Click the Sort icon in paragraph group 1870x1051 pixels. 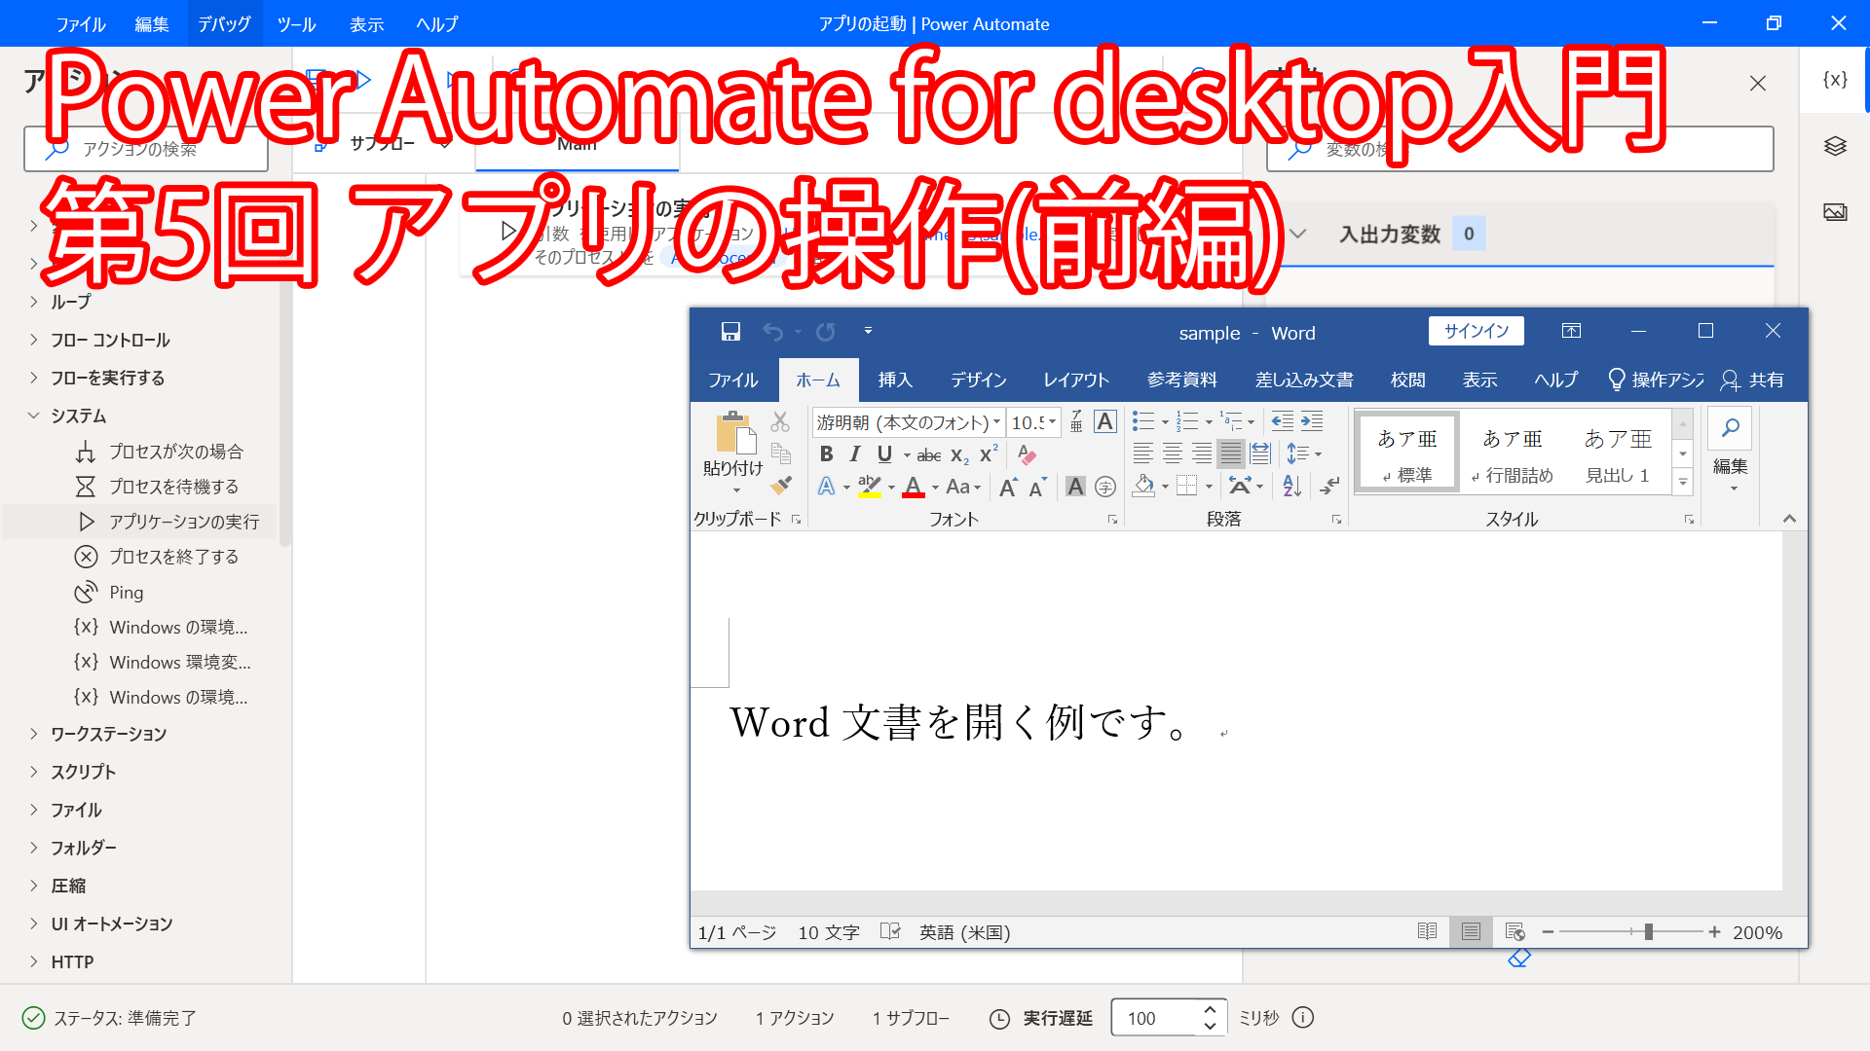(1292, 486)
